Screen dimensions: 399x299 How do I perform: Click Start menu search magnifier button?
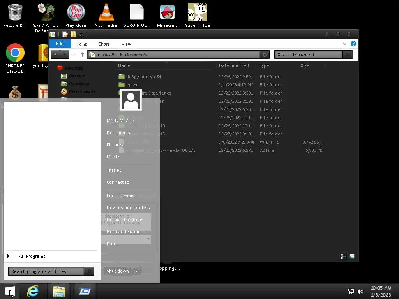pyautogui.click(x=89, y=271)
